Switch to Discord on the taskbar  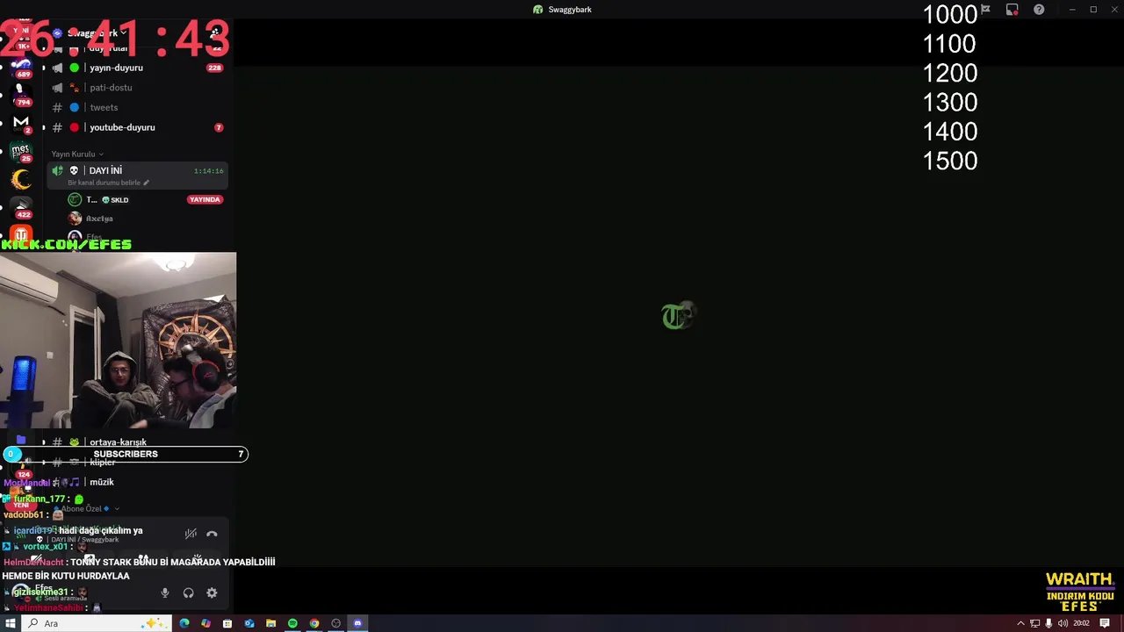(x=357, y=623)
